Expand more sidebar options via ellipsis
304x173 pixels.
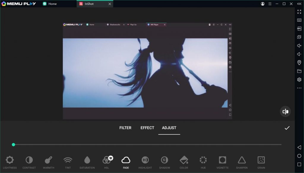(299, 88)
